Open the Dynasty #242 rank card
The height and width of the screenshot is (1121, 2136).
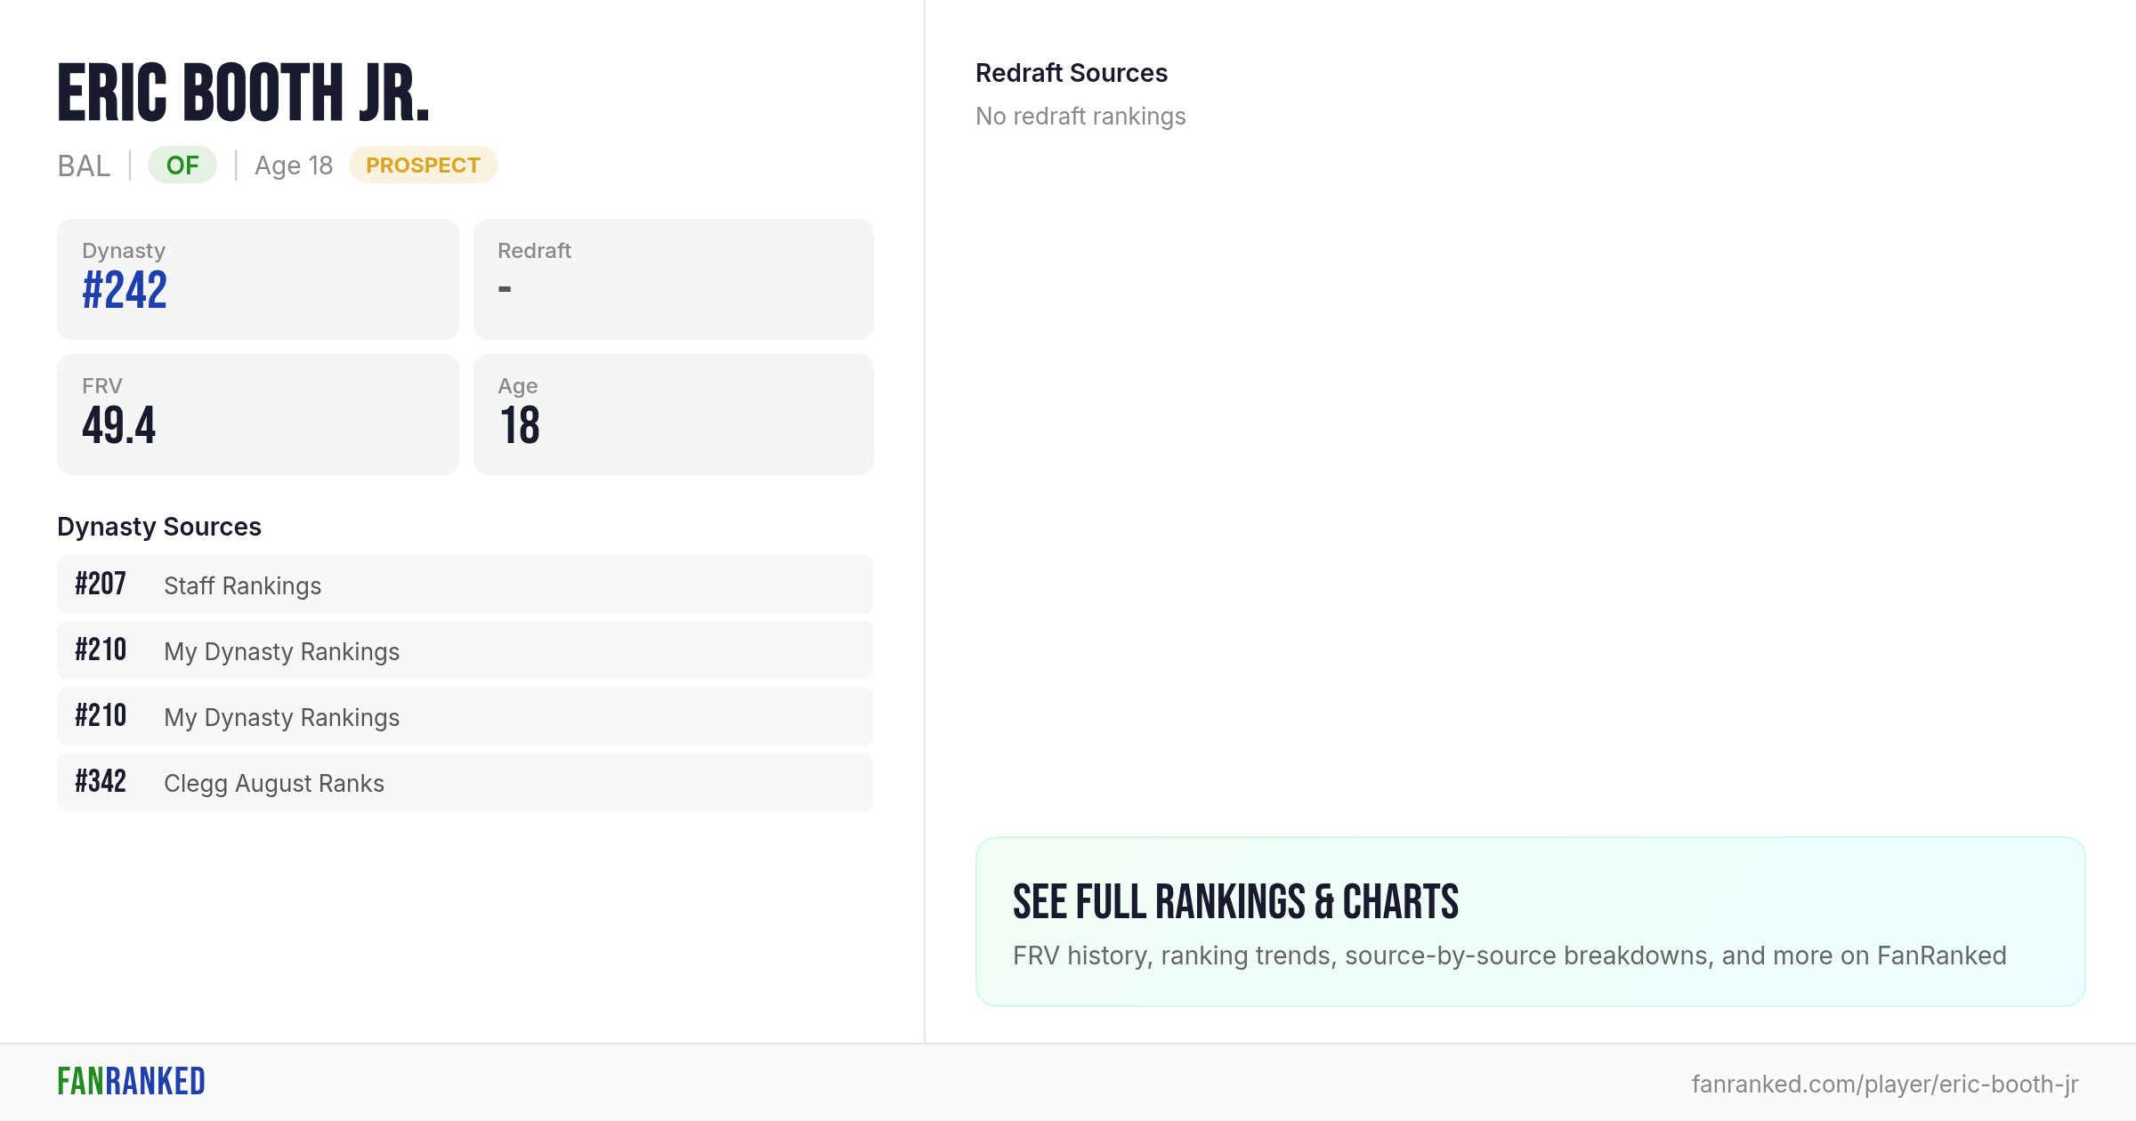click(258, 279)
